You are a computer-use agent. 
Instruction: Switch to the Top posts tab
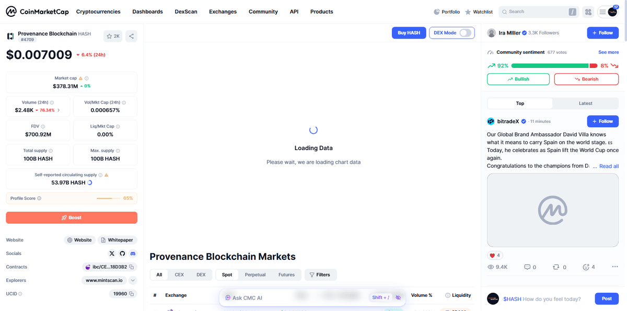(x=520, y=103)
